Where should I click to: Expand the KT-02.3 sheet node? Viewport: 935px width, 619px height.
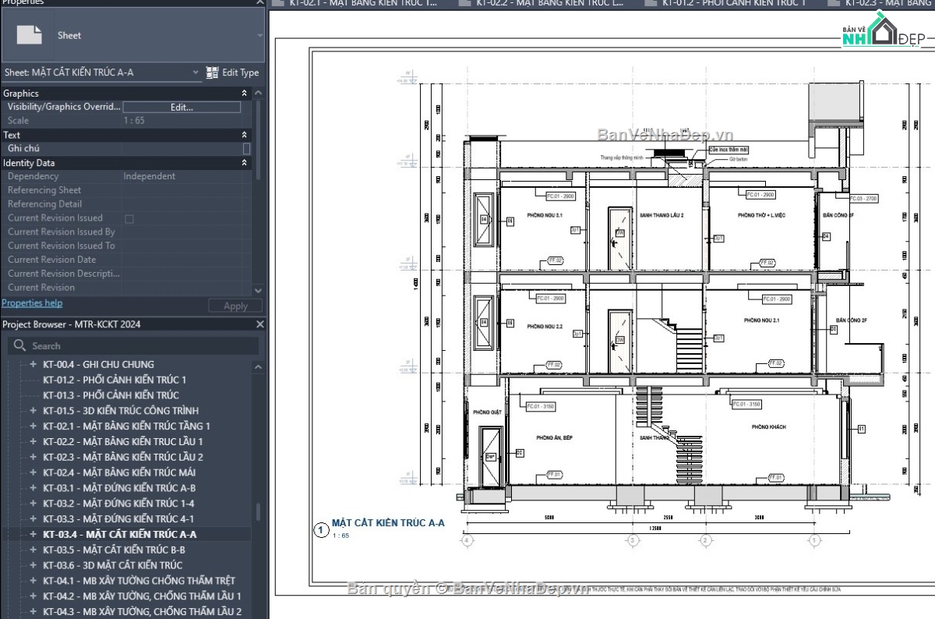tap(33, 457)
